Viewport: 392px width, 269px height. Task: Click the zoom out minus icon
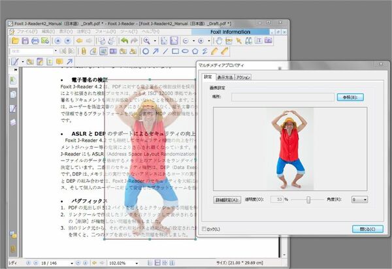(x=186, y=40)
